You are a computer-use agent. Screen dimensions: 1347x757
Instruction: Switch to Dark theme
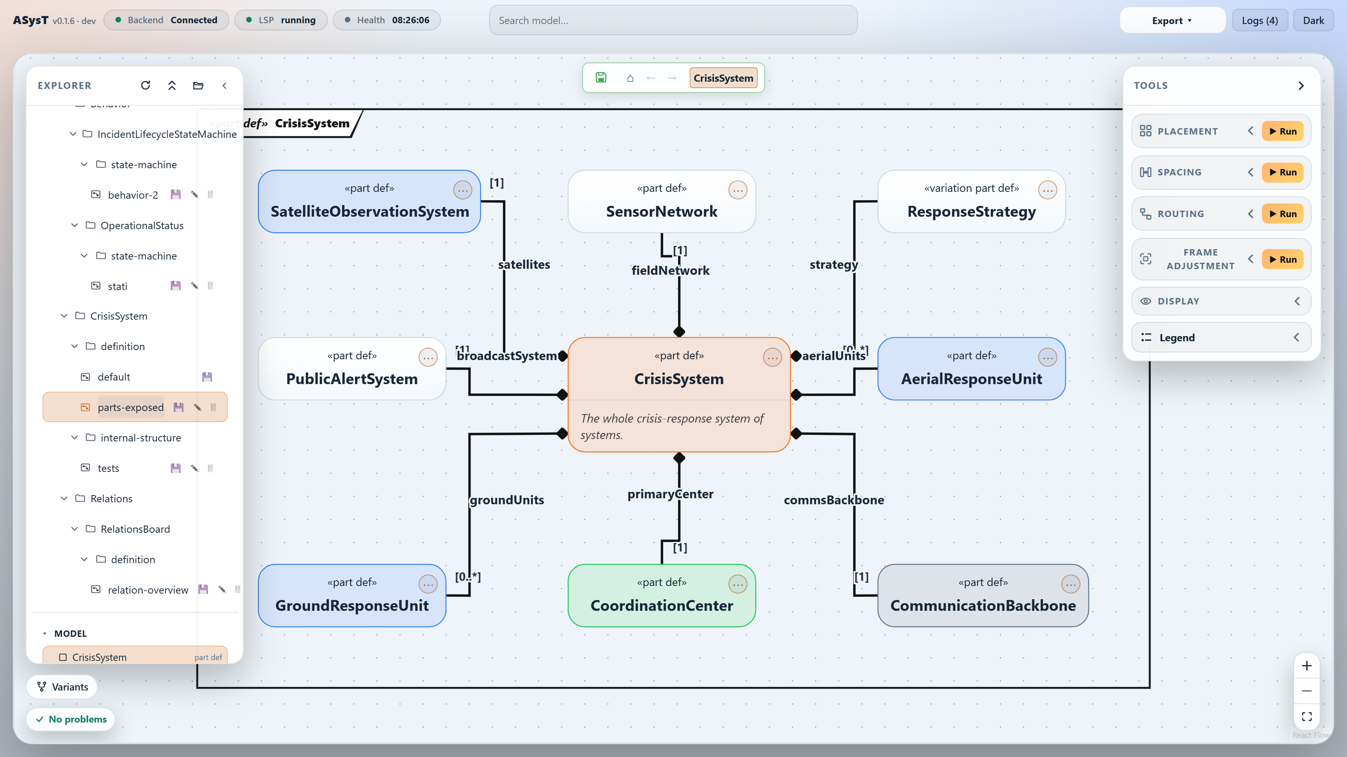(x=1313, y=20)
